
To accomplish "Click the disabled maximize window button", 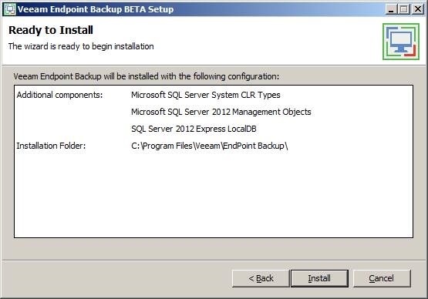I will [404, 9].
